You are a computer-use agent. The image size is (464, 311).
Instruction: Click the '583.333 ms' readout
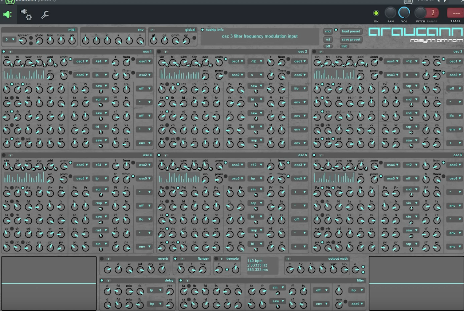click(257, 270)
